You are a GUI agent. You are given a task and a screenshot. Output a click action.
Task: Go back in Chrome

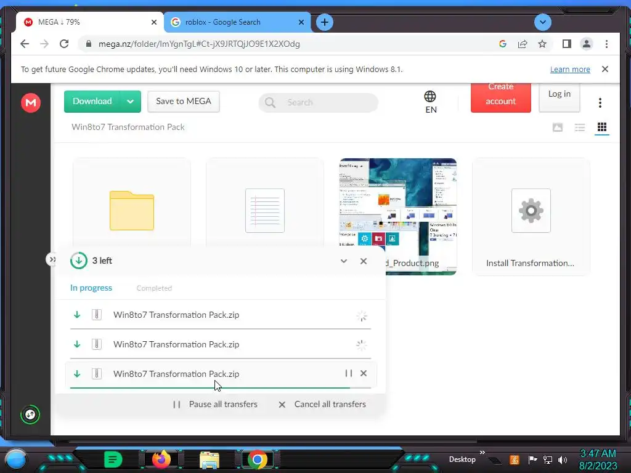pos(25,44)
